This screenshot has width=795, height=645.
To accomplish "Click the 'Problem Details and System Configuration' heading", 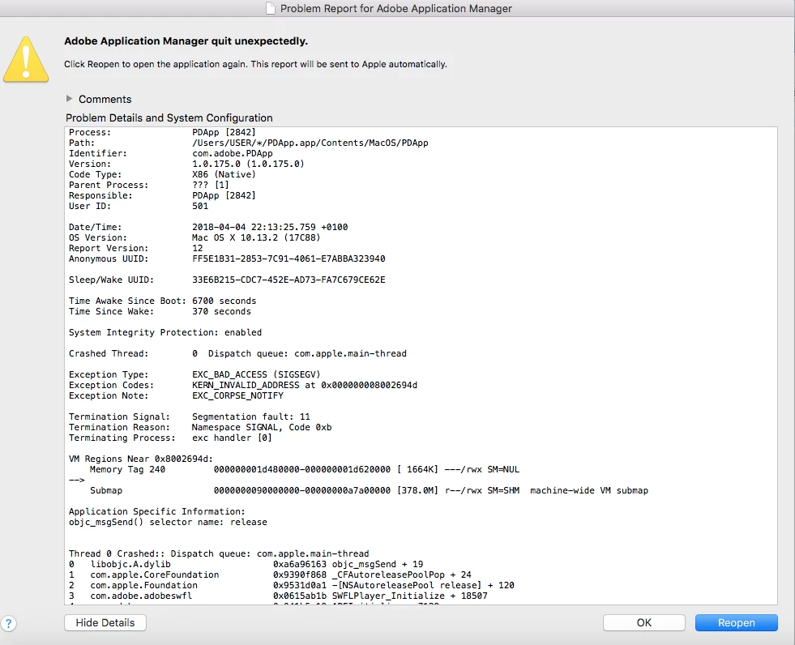I will coord(169,117).
